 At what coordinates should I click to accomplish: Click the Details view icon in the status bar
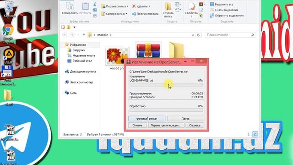click(250, 134)
